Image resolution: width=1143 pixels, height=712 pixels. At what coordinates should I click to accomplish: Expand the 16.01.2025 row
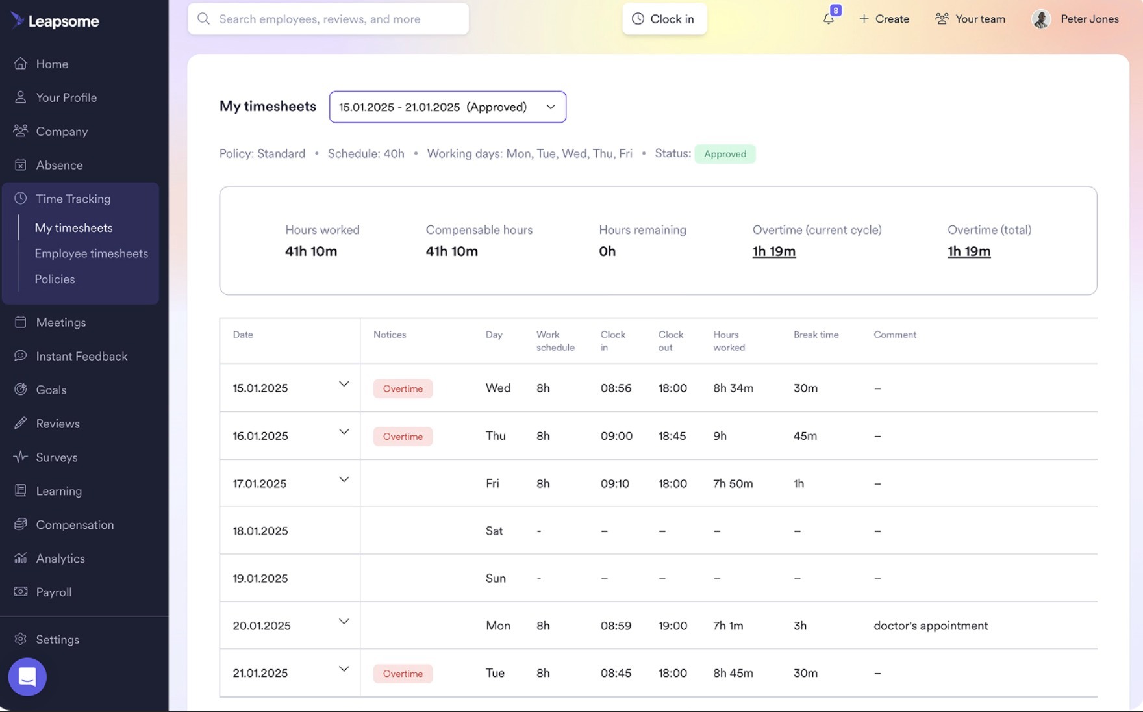click(344, 432)
